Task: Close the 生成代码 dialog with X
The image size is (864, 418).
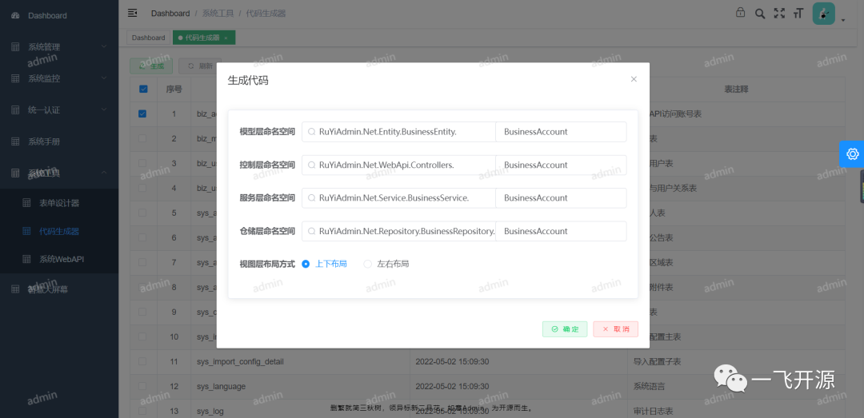Action: pyautogui.click(x=634, y=79)
